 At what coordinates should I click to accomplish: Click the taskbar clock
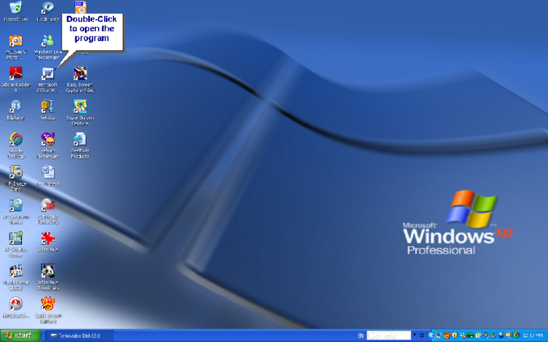click(x=533, y=335)
